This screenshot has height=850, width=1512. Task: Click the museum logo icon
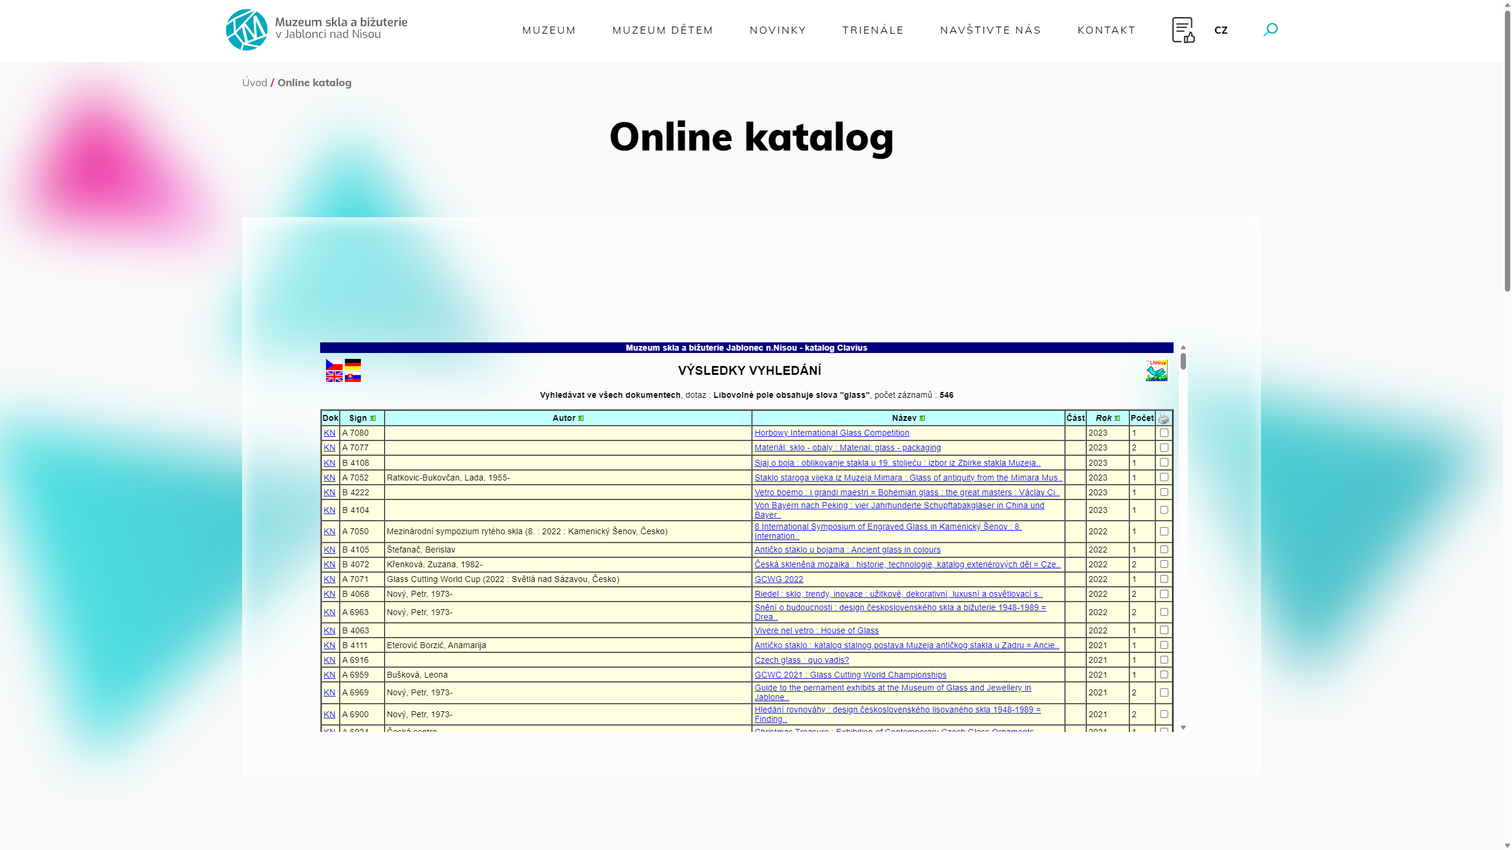point(246,30)
